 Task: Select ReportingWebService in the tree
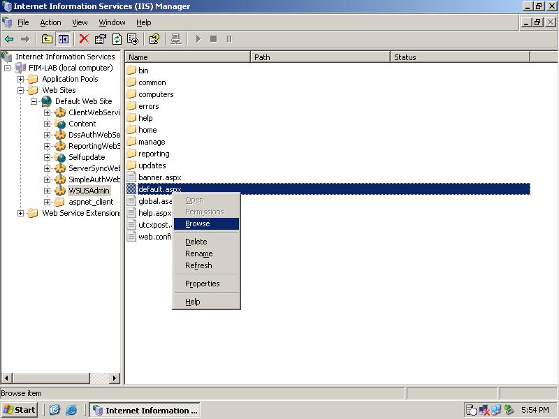point(94,146)
